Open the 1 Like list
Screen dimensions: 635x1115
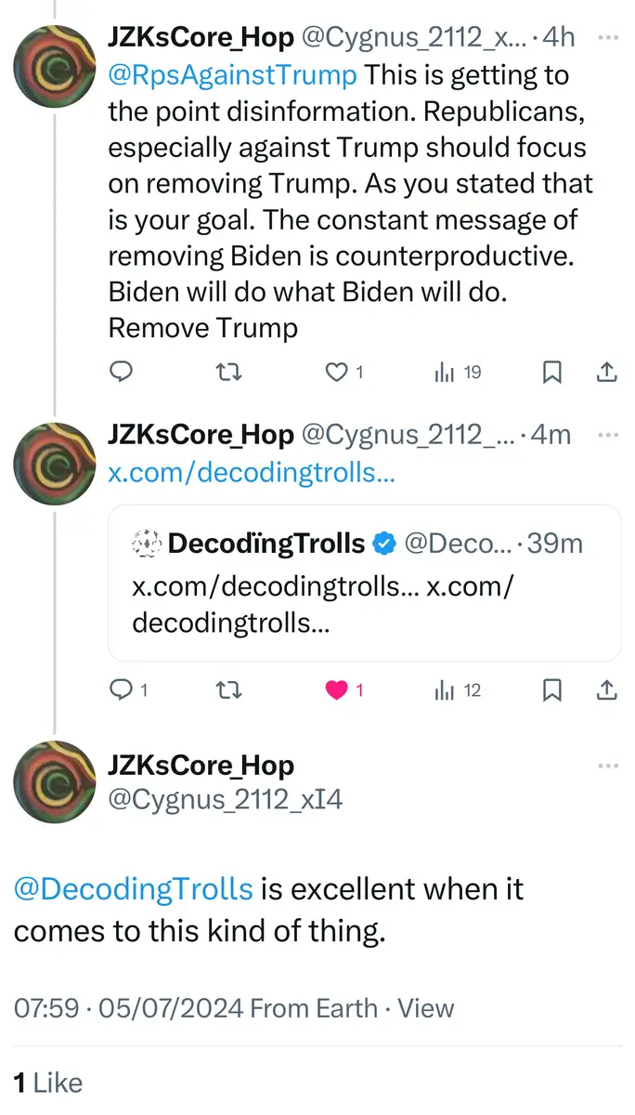click(47, 1082)
